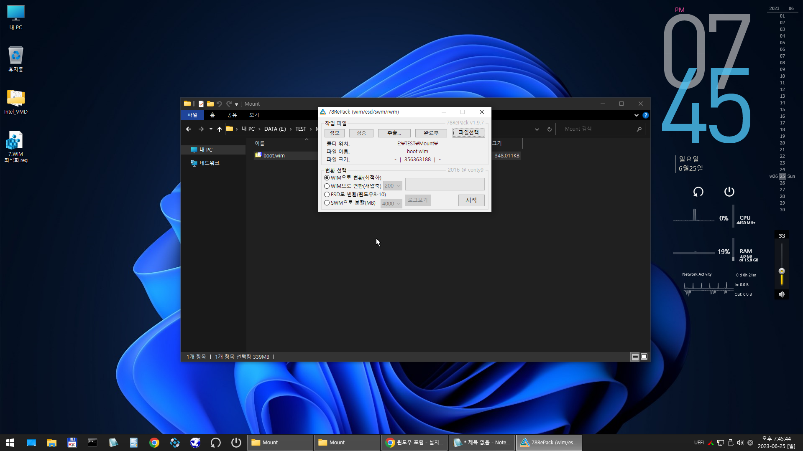The image size is (803, 451).
Task: Adjust the volume slider knob in widget
Action: (782, 271)
